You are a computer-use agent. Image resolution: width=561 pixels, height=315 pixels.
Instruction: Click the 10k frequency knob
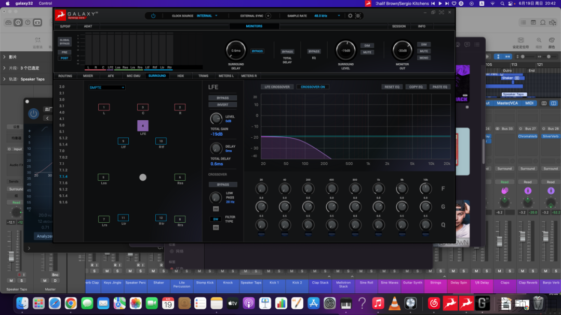(x=425, y=189)
